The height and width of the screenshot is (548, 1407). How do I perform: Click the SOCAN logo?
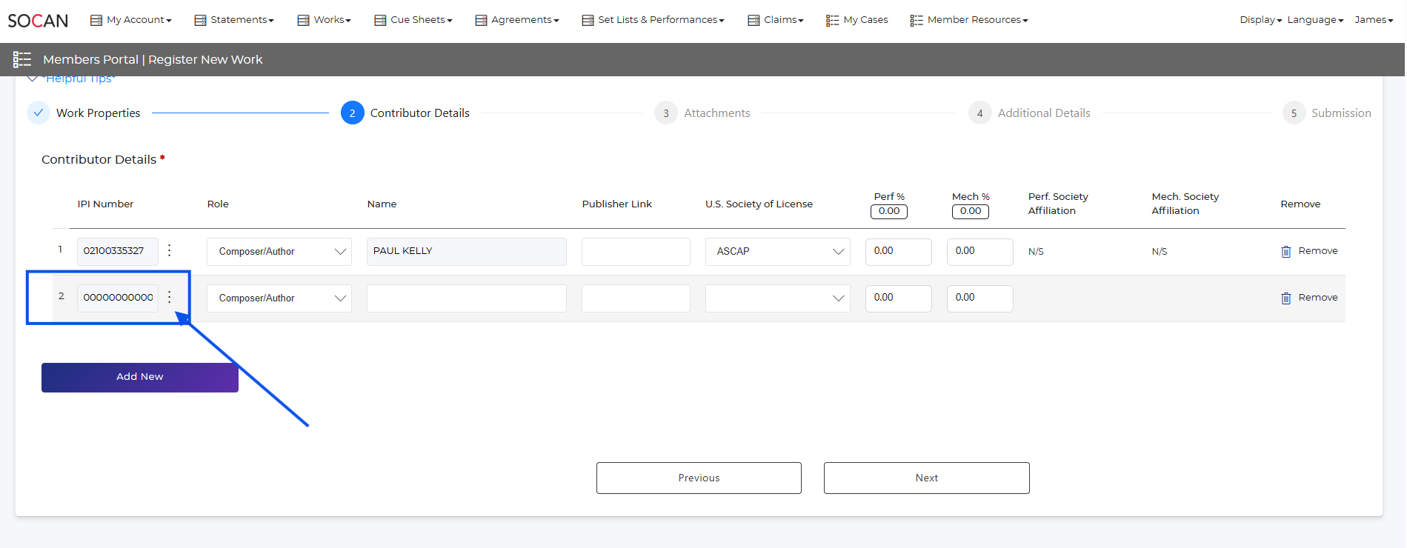click(38, 21)
